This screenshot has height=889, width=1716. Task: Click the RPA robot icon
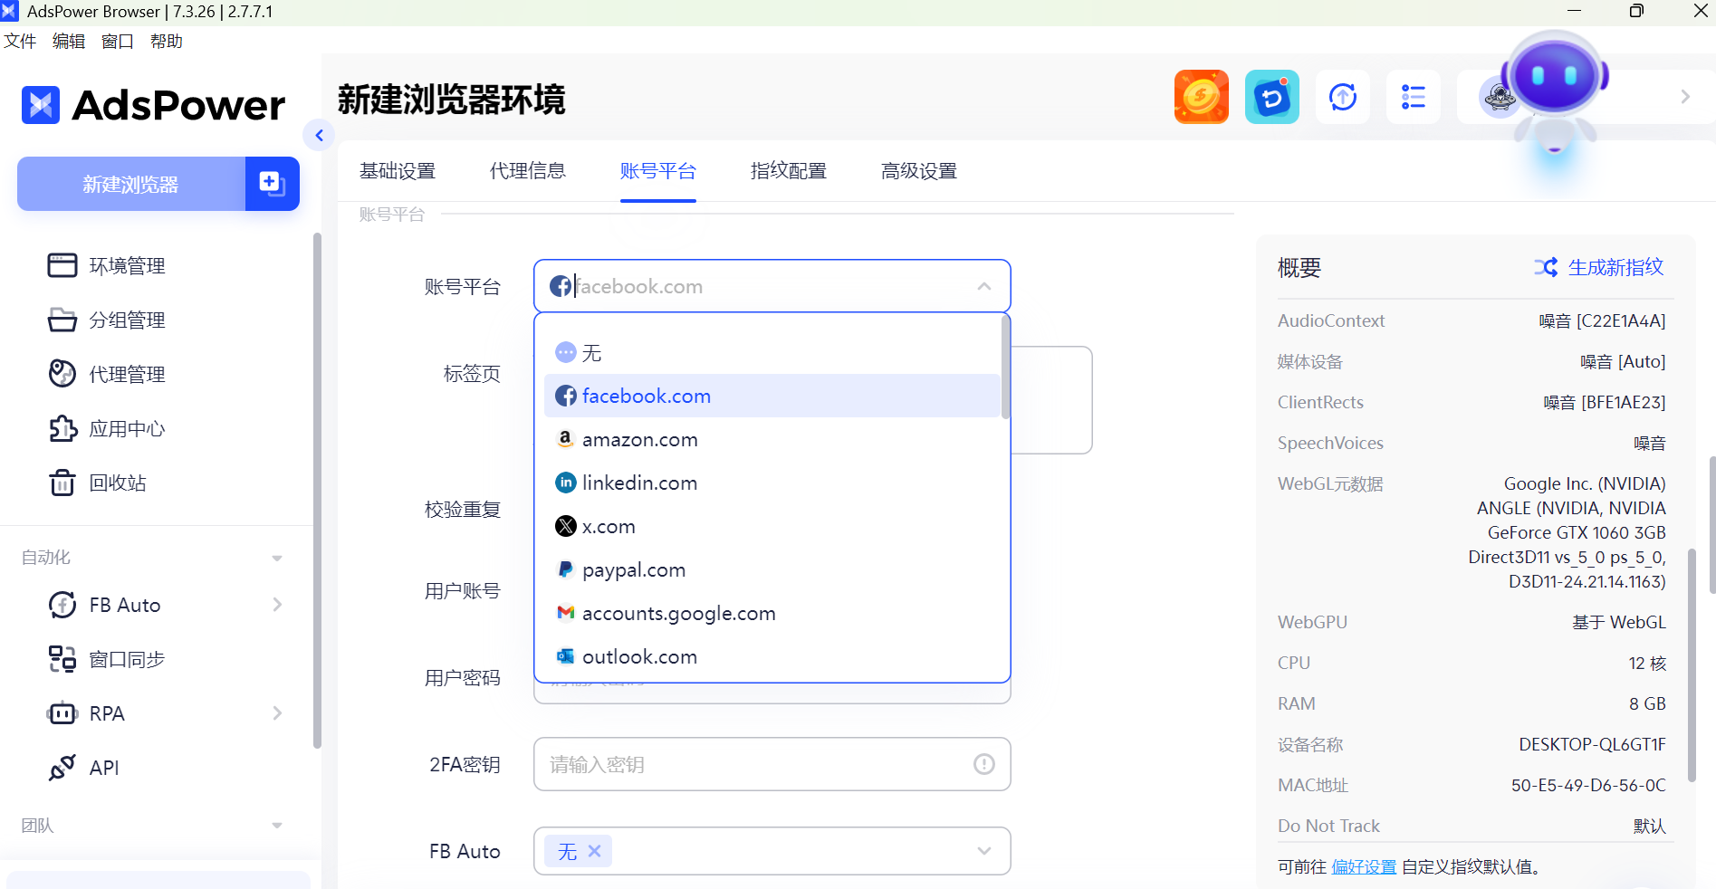[x=62, y=713]
